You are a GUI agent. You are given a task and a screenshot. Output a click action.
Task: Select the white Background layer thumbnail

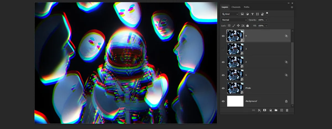(235, 101)
